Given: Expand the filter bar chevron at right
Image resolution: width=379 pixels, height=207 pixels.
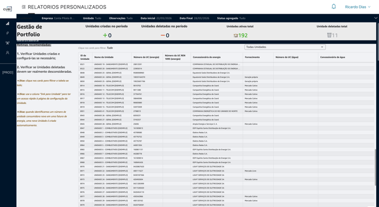Looking at the screenshot, I should [376, 18].
